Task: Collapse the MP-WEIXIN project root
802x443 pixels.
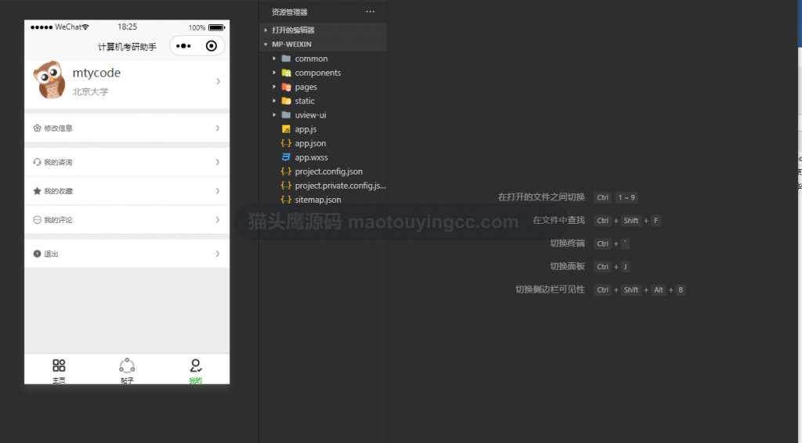Action: pos(266,45)
